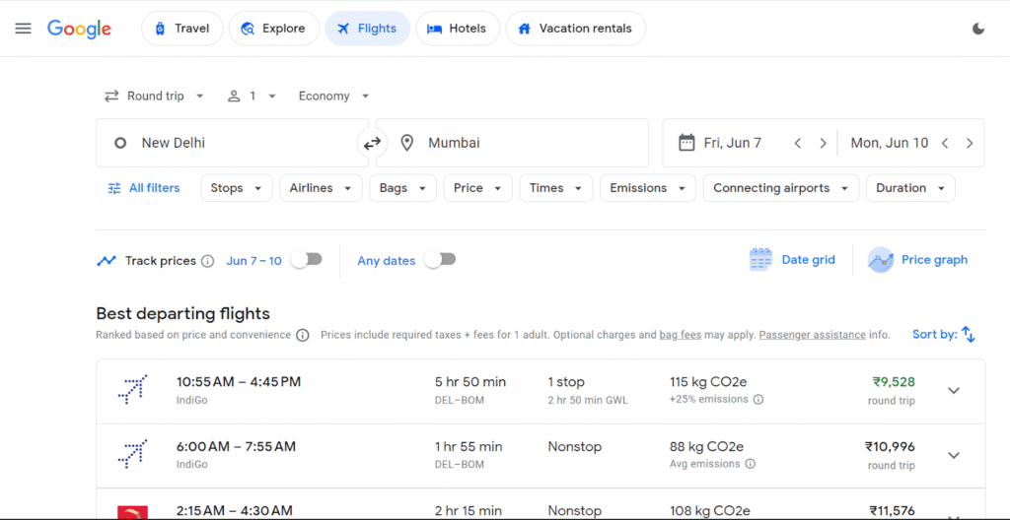Switch to the Travel tab
Screen dimensions: 1010x520
[182, 29]
